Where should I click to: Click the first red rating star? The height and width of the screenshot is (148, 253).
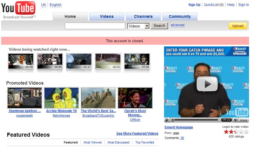pos(226,132)
